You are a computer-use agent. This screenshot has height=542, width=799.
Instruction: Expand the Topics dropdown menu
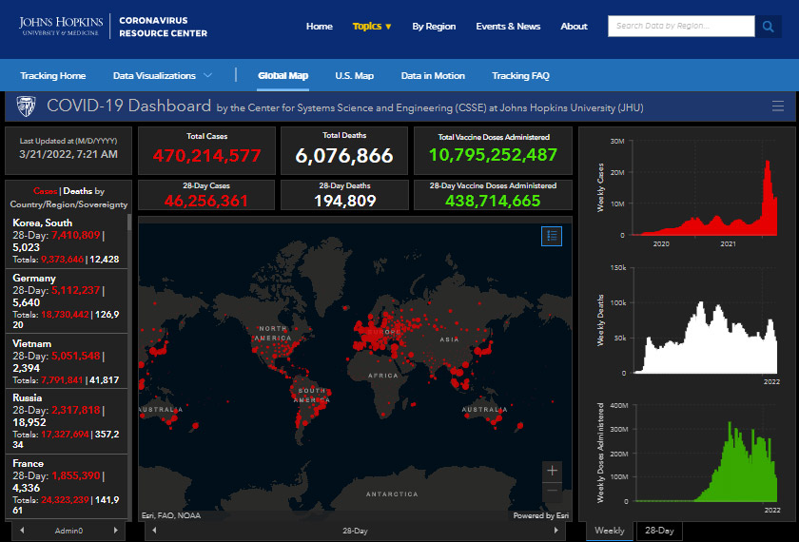pyautogui.click(x=372, y=27)
